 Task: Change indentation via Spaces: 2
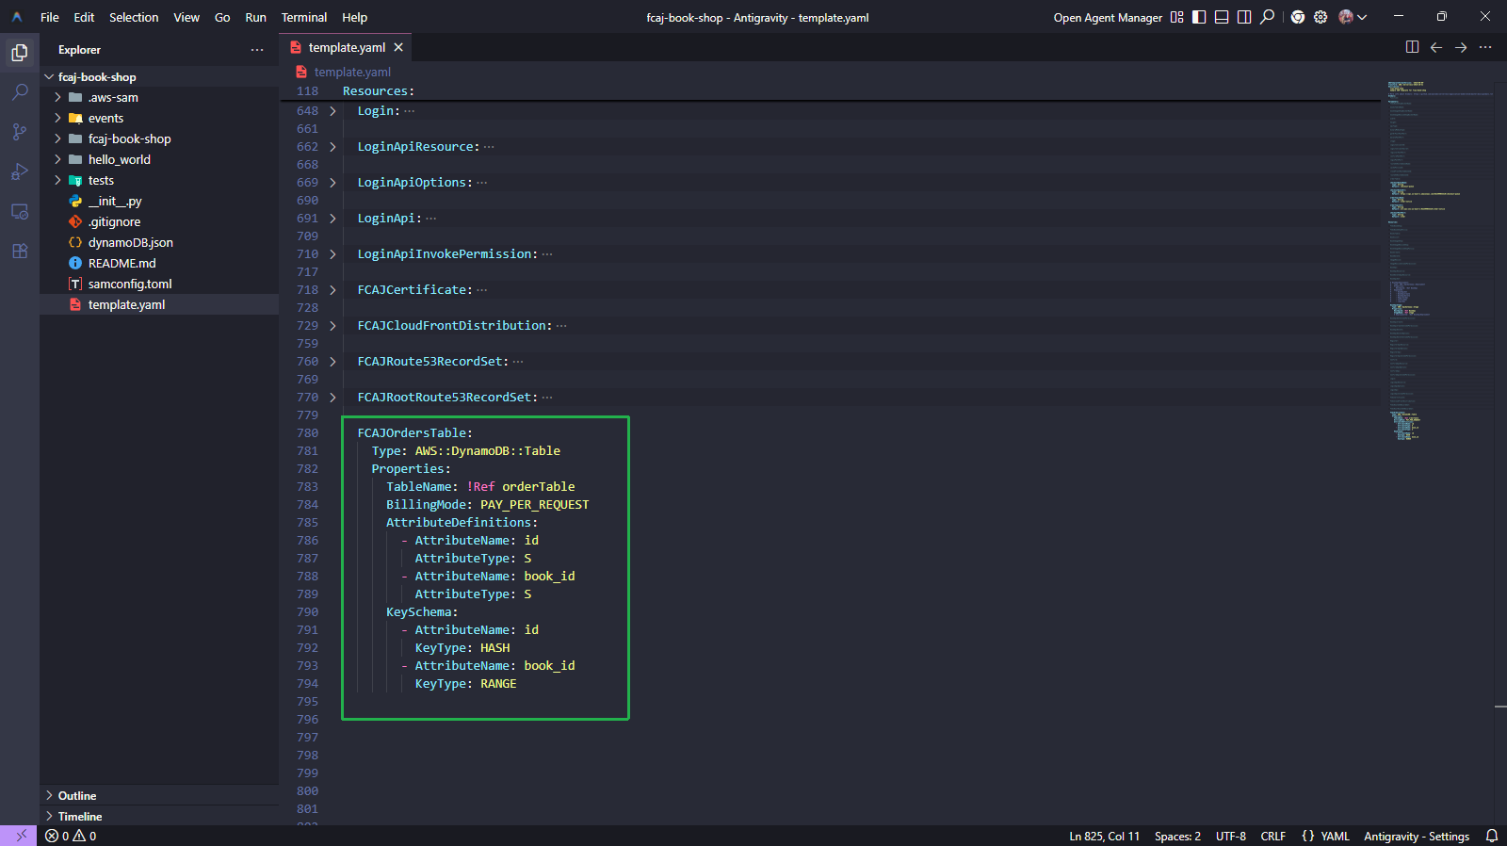point(1177,836)
